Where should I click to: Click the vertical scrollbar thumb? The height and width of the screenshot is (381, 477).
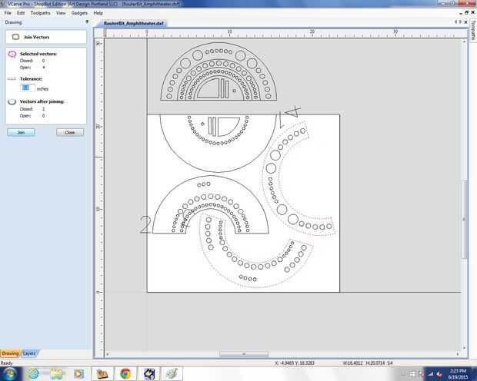464,220
